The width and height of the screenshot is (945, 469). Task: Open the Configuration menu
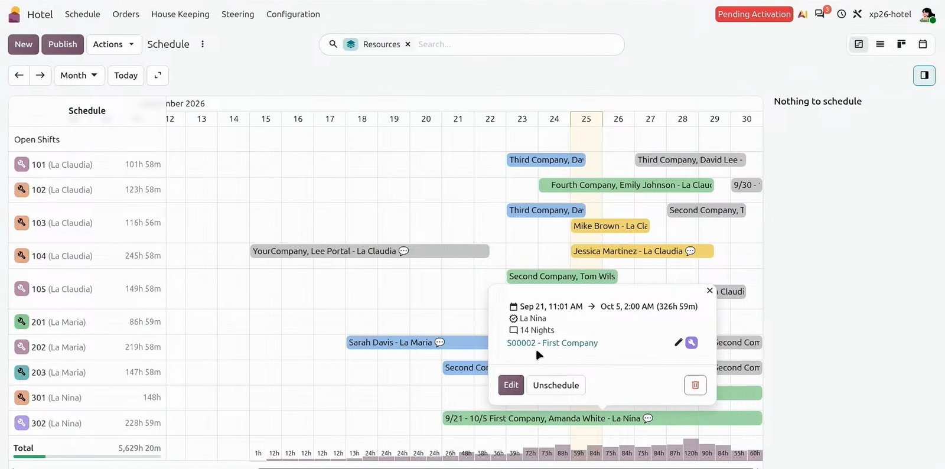(x=293, y=14)
